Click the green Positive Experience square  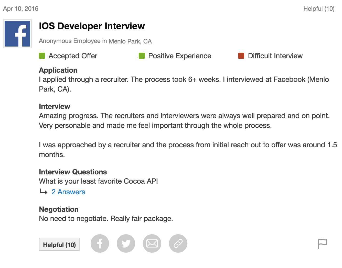pos(142,56)
